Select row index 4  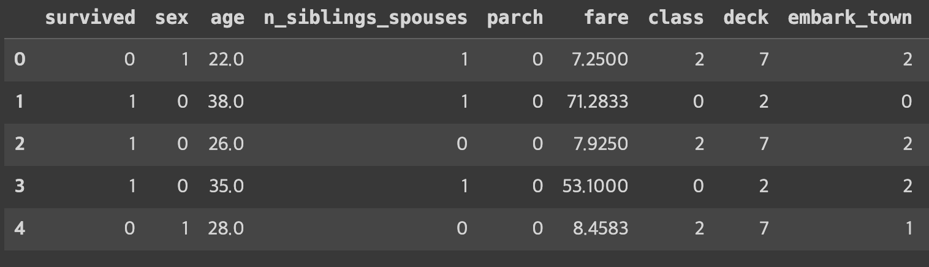click(x=20, y=228)
